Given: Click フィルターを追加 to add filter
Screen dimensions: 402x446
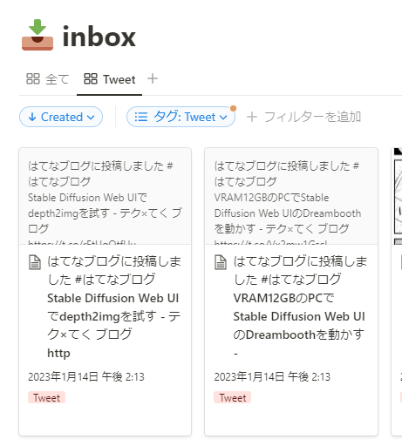Looking at the screenshot, I should [x=303, y=117].
